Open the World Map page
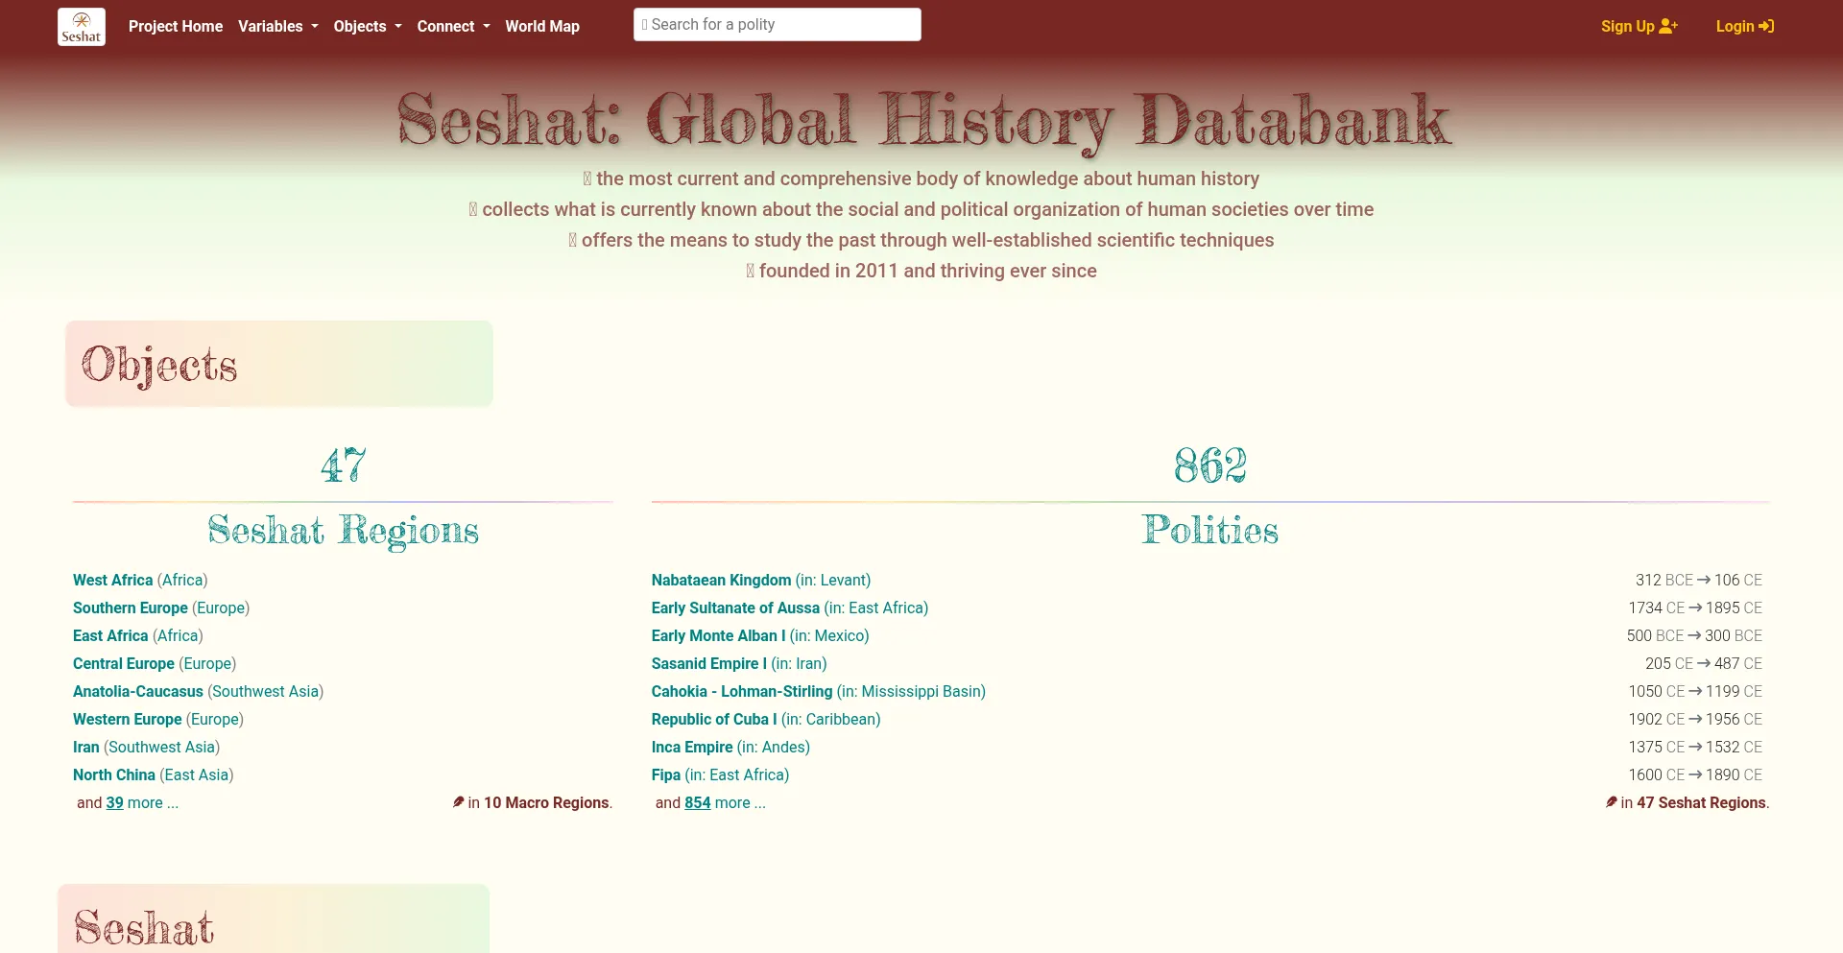 [542, 26]
